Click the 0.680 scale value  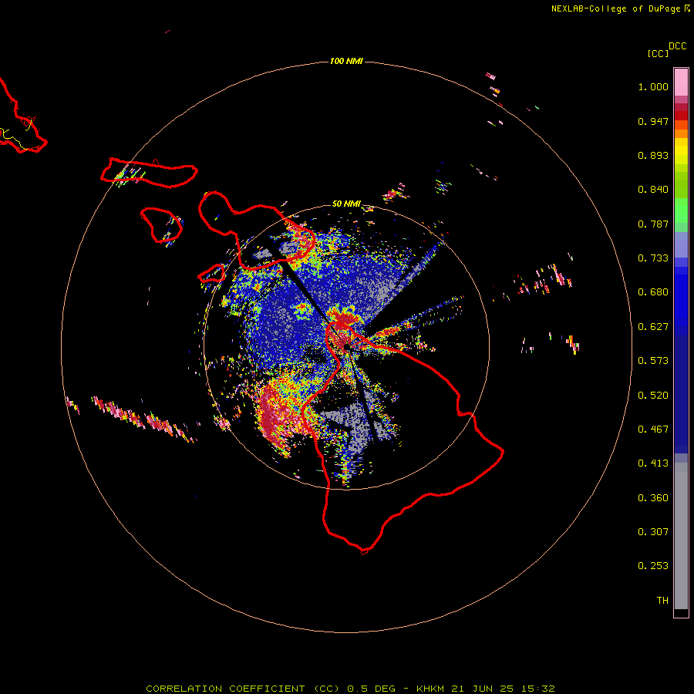(x=653, y=292)
